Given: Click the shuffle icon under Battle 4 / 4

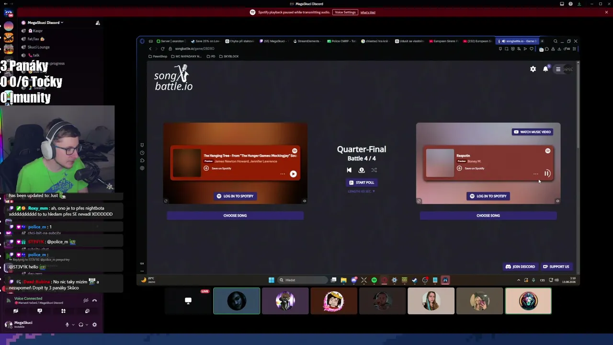Looking at the screenshot, I should (374, 170).
